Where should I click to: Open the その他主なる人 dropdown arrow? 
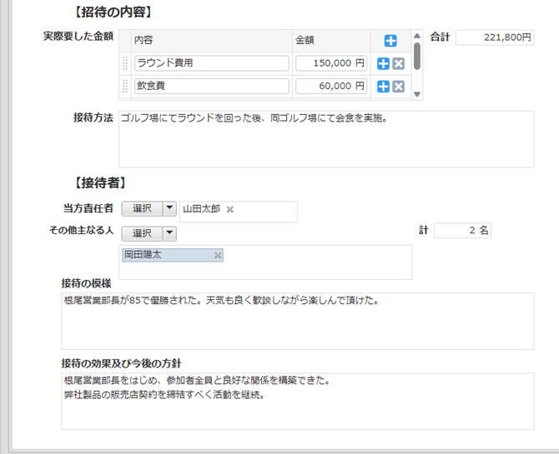pos(169,233)
